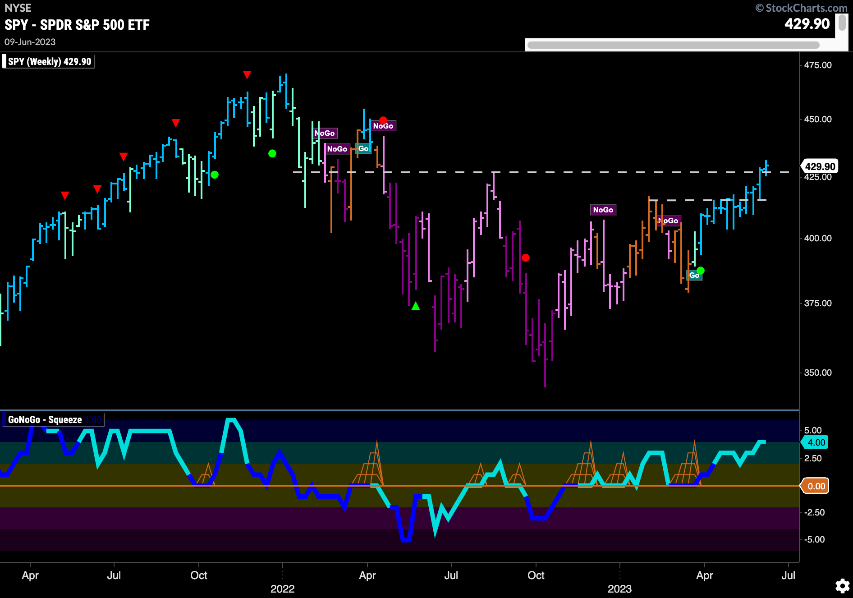
Task: Click the 400.00 price axis label
Action: coord(818,238)
